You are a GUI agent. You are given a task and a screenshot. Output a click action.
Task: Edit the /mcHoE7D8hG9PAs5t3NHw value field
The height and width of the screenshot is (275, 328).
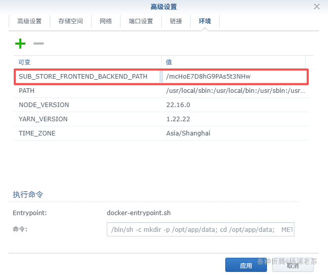pyautogui.click(x=234, y=77)
